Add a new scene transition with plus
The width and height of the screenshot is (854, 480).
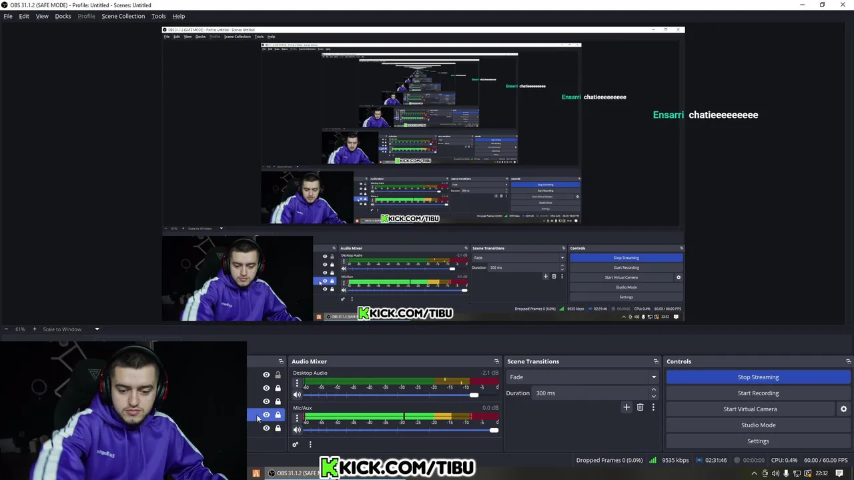626,407
